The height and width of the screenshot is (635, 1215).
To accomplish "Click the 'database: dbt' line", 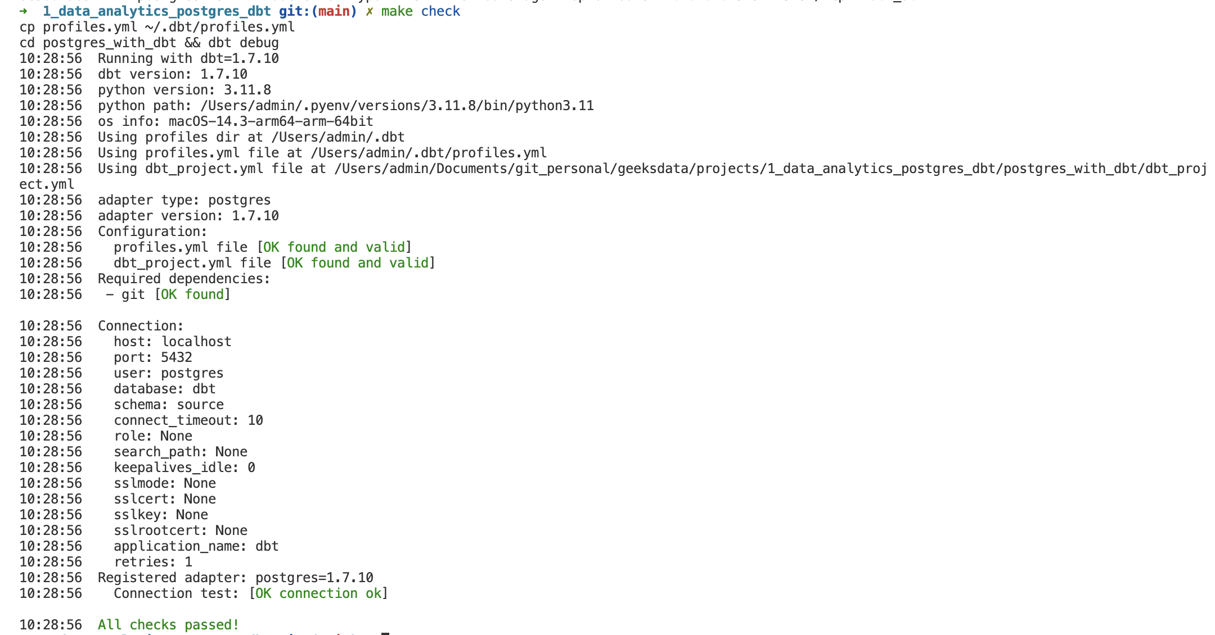I will pos(165,389).
